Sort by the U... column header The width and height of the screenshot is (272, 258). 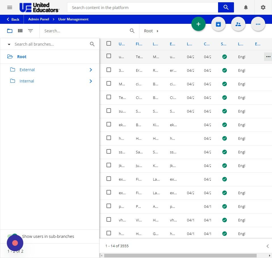point(122,44)
